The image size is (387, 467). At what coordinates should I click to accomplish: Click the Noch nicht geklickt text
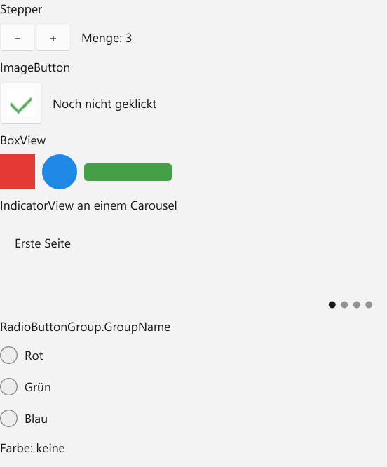coord(104,104)
